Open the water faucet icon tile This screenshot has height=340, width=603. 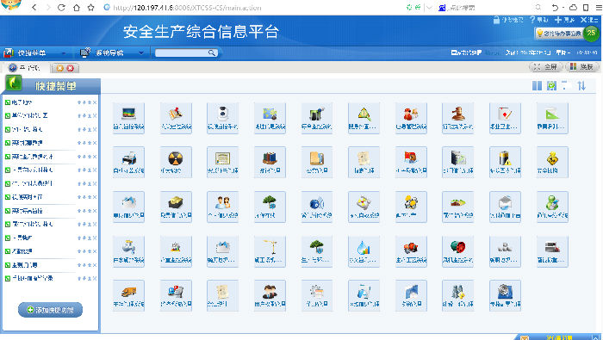[x=129, y=251]
